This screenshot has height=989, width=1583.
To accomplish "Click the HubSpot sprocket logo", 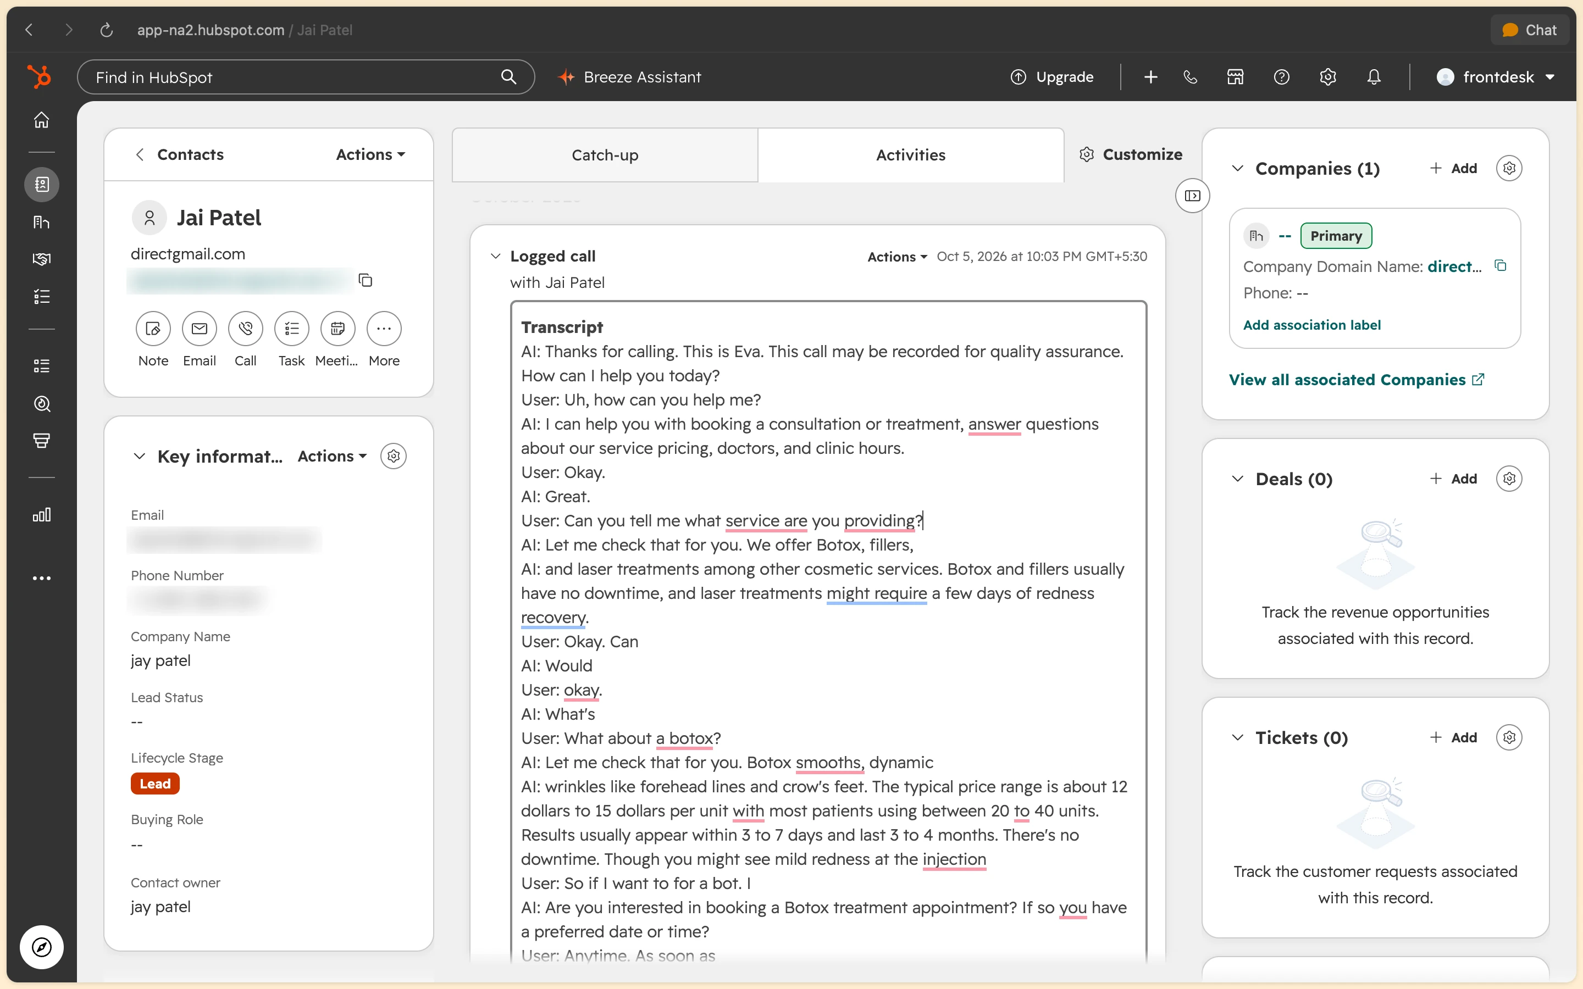I will [x=39, y=77].
